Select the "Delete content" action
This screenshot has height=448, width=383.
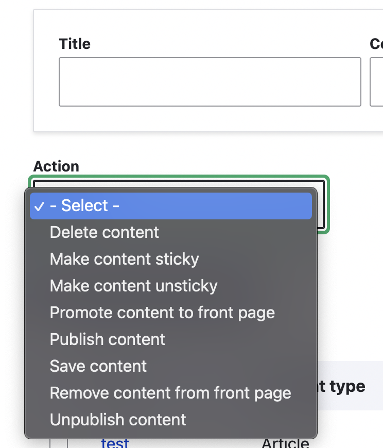pos(104,232)
